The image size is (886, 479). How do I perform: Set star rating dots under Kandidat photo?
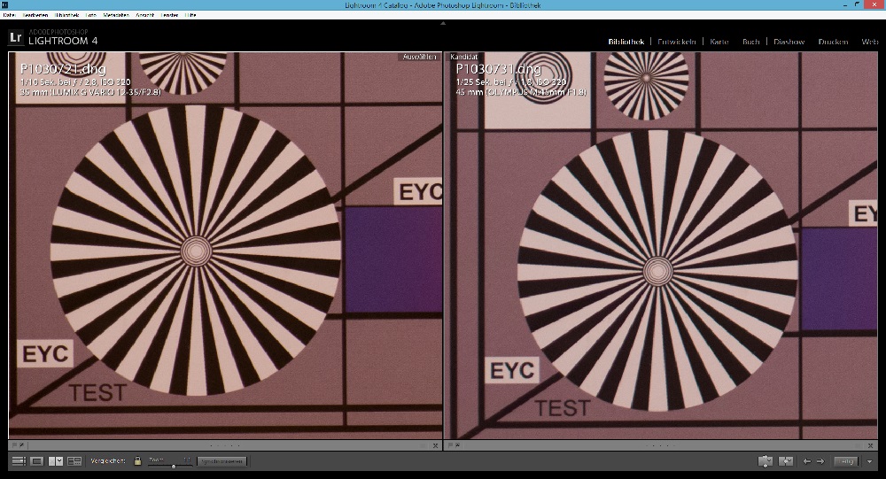click(660, 445)
